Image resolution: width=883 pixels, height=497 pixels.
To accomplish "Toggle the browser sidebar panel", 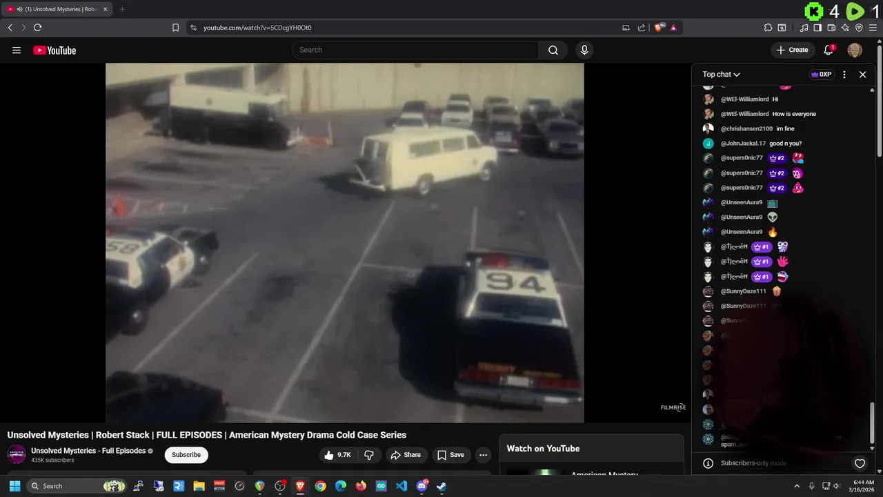I will (817, 28).
